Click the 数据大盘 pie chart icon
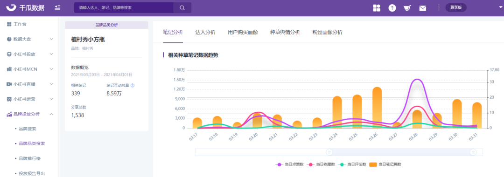Viewport: 504px width, 177px height. [x=9, y=39]
